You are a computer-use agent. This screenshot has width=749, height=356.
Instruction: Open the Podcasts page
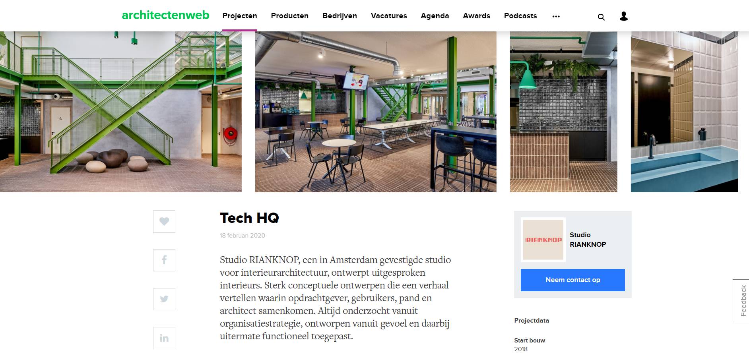(x=520, y=16)
